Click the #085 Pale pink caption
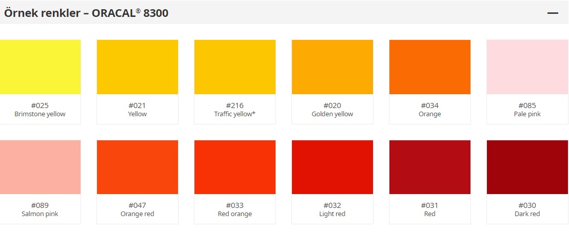The image size is (569, 233). [527, 110]
